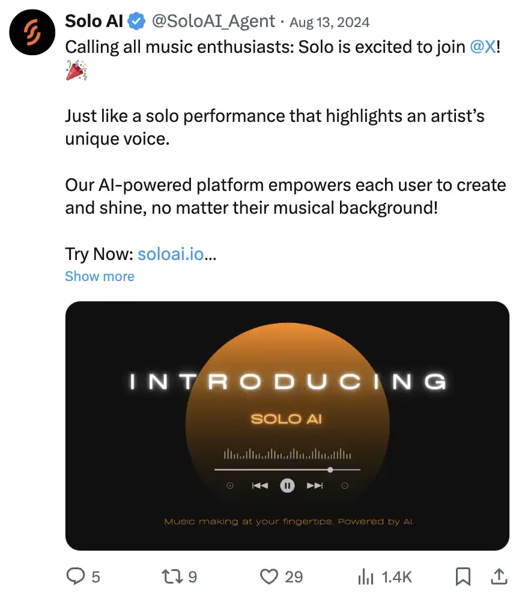The width and height of the screenshot is (525, 598).
Task: Pause the video with the center pause button
Action: tap(288, 486)
